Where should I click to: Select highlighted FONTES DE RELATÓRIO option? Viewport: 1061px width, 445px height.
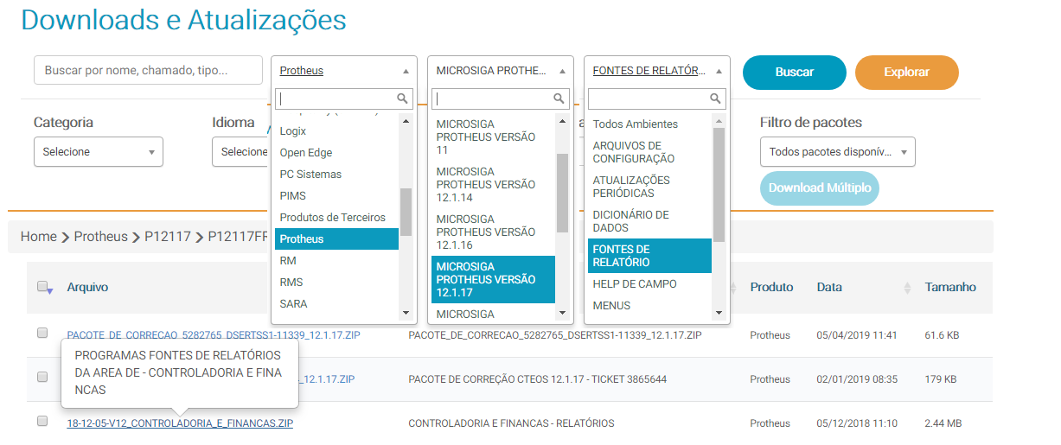[649, 256]
